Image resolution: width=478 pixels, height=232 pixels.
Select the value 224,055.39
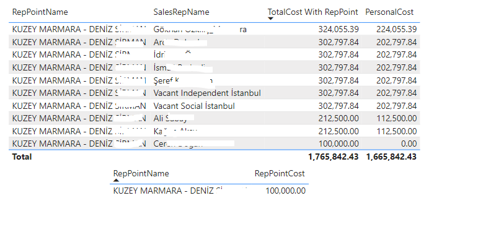tap(396, 29)
